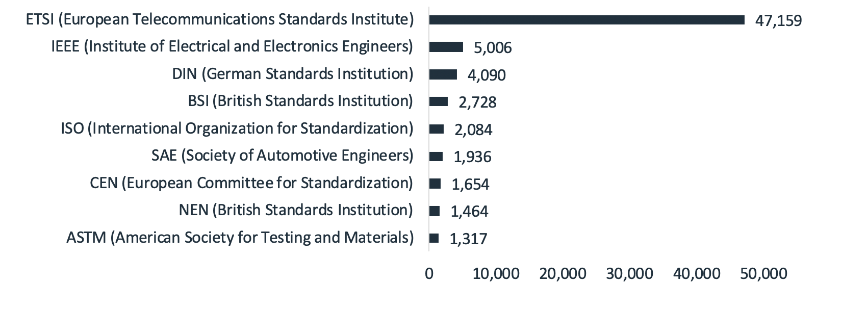Image resolution: width=867 pixels, height=309 pixels.
Task: Select the NEN category label
Action: click(296, 210)
